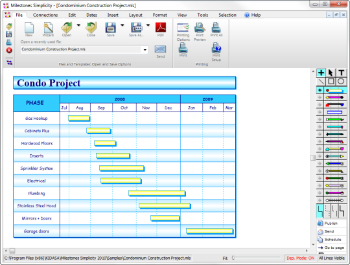350x265 pixels.
Task: Open the Help menu
Action: (x=253, y=15)
